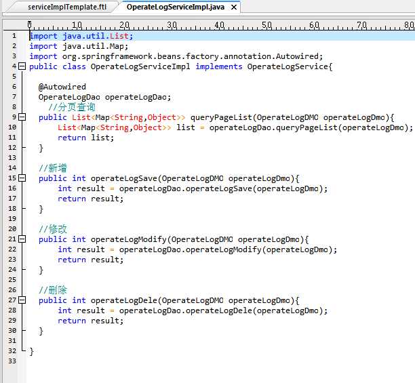Click 'return list;' statement
This screenshot has height=383, width=415.
point(85,138)
